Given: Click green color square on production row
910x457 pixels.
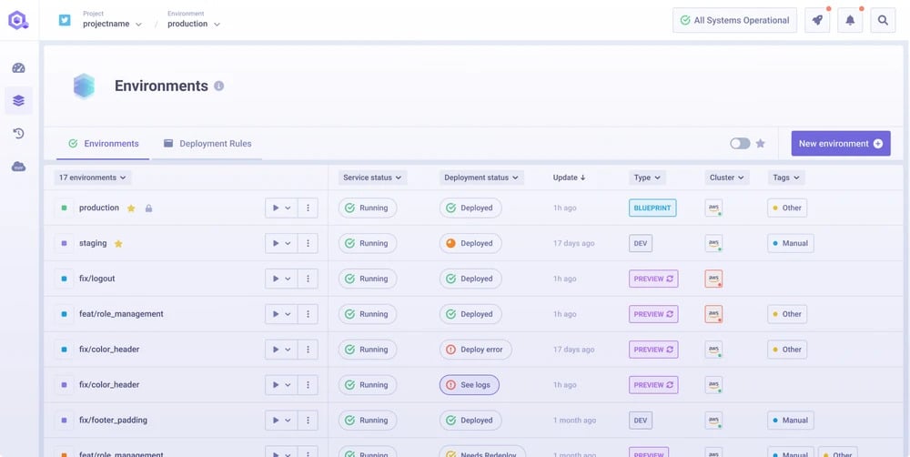Looking at the screenshot, I should [x=64, y=208].
